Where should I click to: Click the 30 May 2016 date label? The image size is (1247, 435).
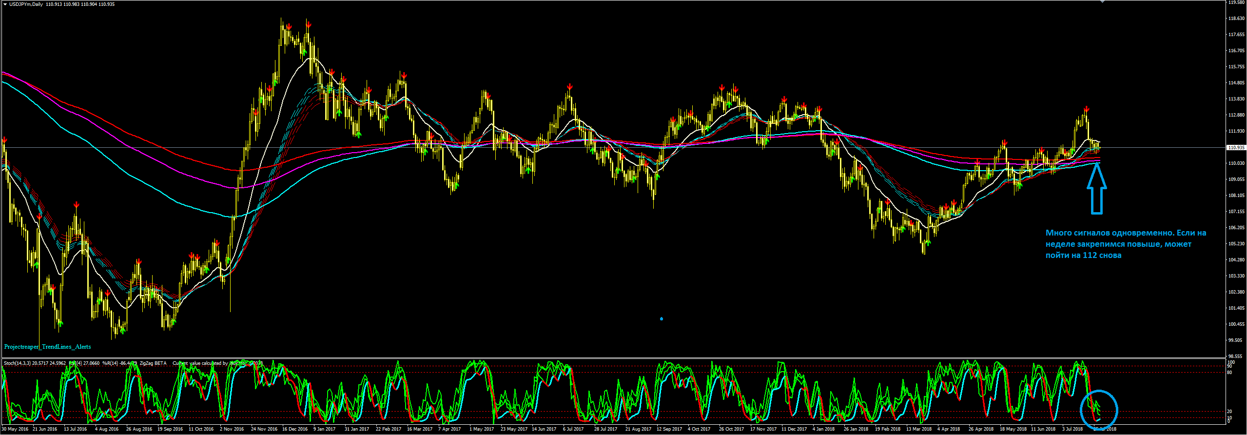coord(15,429)
